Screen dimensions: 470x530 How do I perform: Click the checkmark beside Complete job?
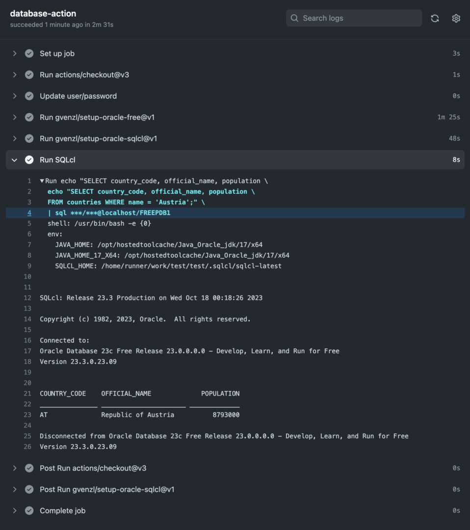coord(29,510)
